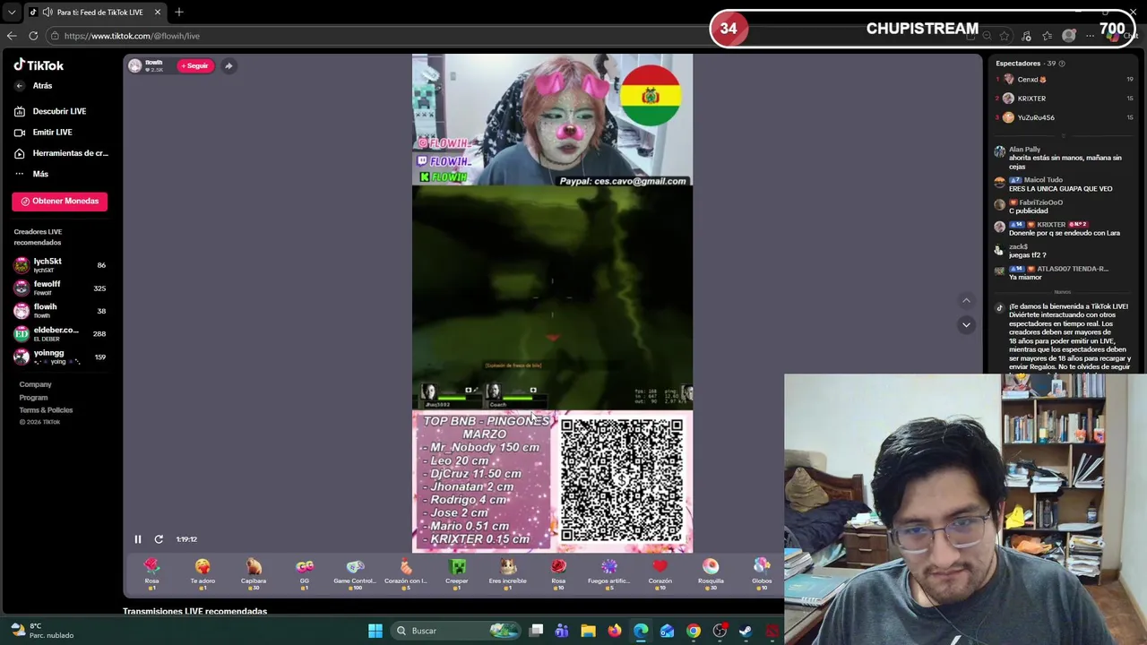
Task: Open viewer KRIXTER in Espectadores list
Action: pyautogui.click(x=1065, y=99)
